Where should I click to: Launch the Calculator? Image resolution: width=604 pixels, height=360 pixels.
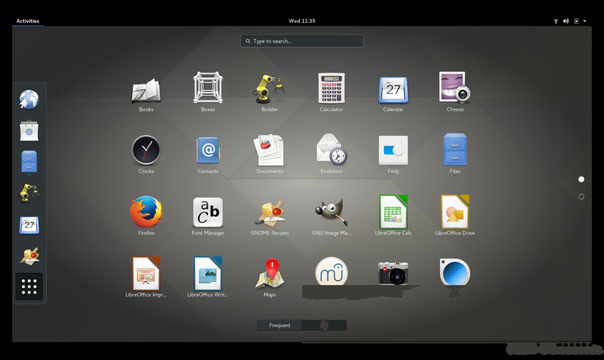pos(332,88)
